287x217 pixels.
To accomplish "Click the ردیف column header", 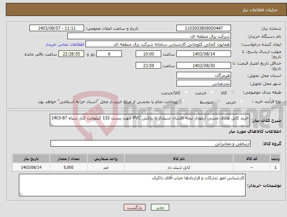I will 275,159.
